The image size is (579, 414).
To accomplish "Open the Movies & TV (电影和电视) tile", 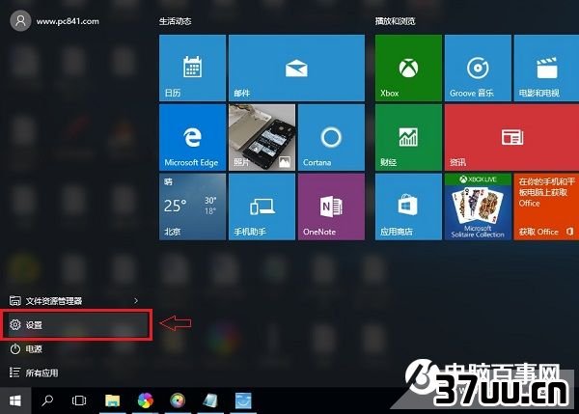I will [546, 68].
